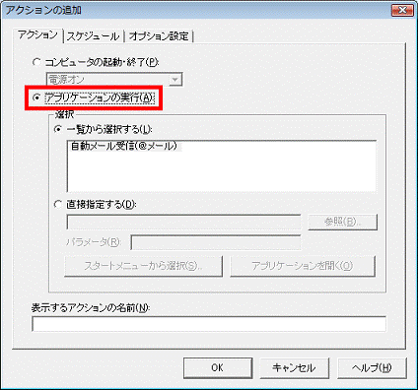Open the オプション設定 tab
418x390 pixels.
pyautogui.click(x=159, y=36)
